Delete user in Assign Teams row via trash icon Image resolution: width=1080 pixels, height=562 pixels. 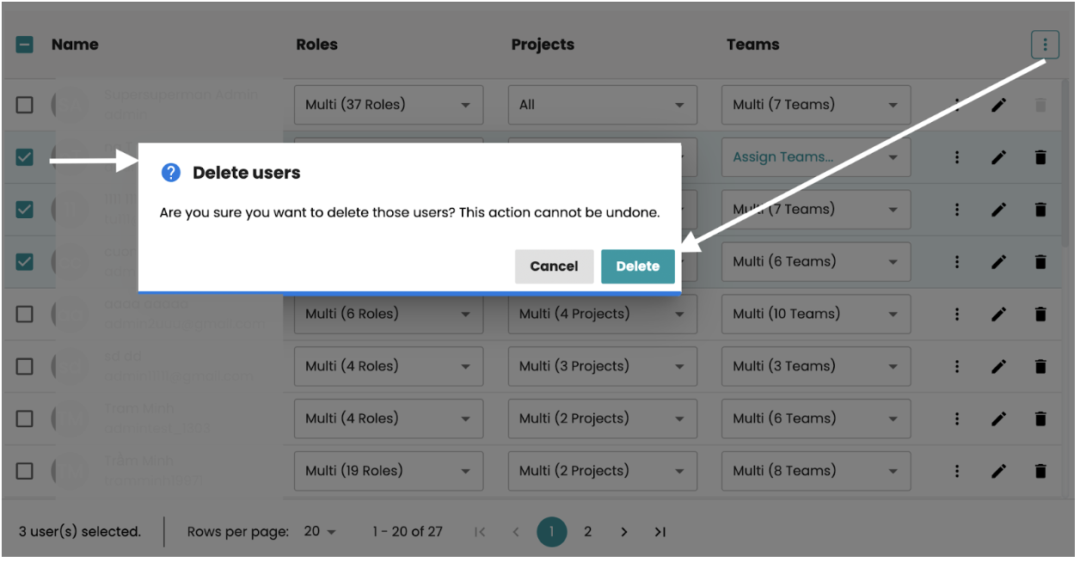(1040, 157)
